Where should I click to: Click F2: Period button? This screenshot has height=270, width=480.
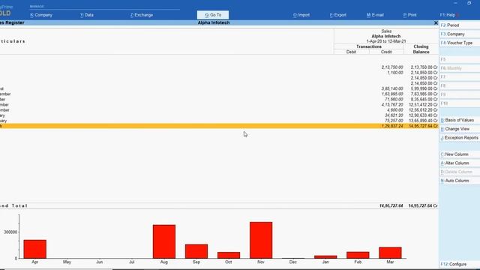click(460, 25)
